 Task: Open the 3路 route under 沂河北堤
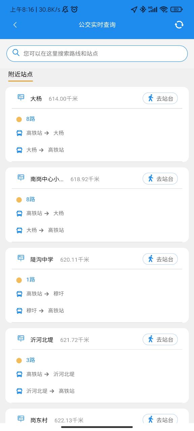coord(30,360)
